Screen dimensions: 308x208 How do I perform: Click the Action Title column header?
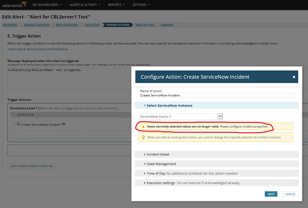(x=25, y=115)
